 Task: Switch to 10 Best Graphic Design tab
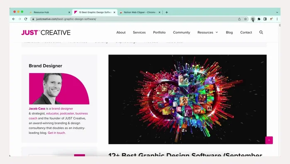[x=95, y=12]
